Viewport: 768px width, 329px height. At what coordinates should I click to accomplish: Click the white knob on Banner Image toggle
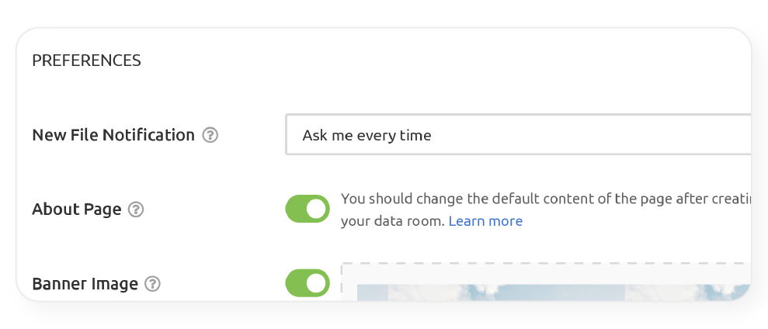[317, 283]
